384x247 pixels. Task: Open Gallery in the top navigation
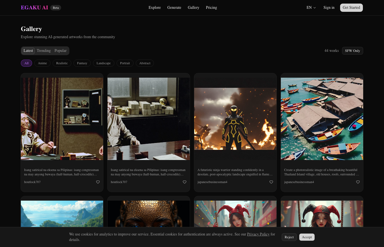coord(193,8)
